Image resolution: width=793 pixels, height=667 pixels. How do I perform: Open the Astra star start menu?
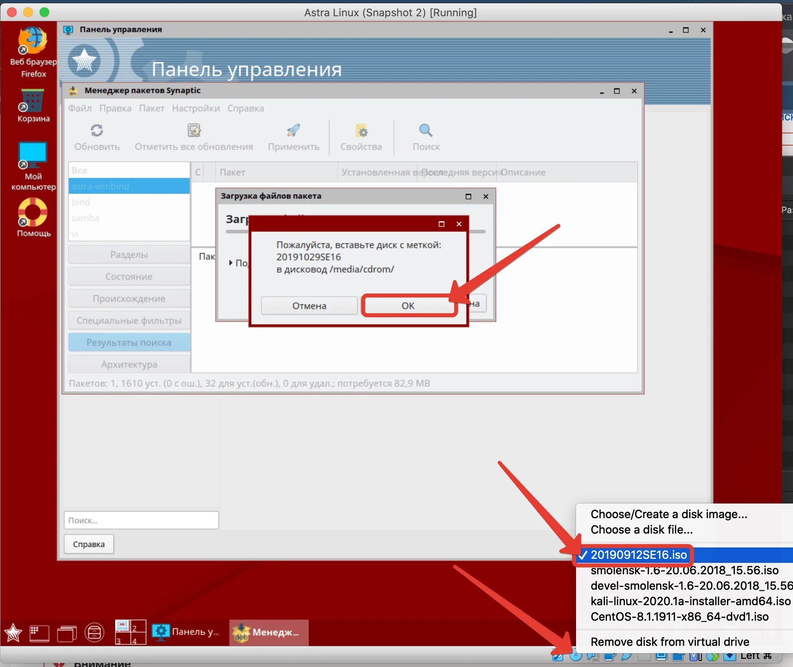point(13,633)
